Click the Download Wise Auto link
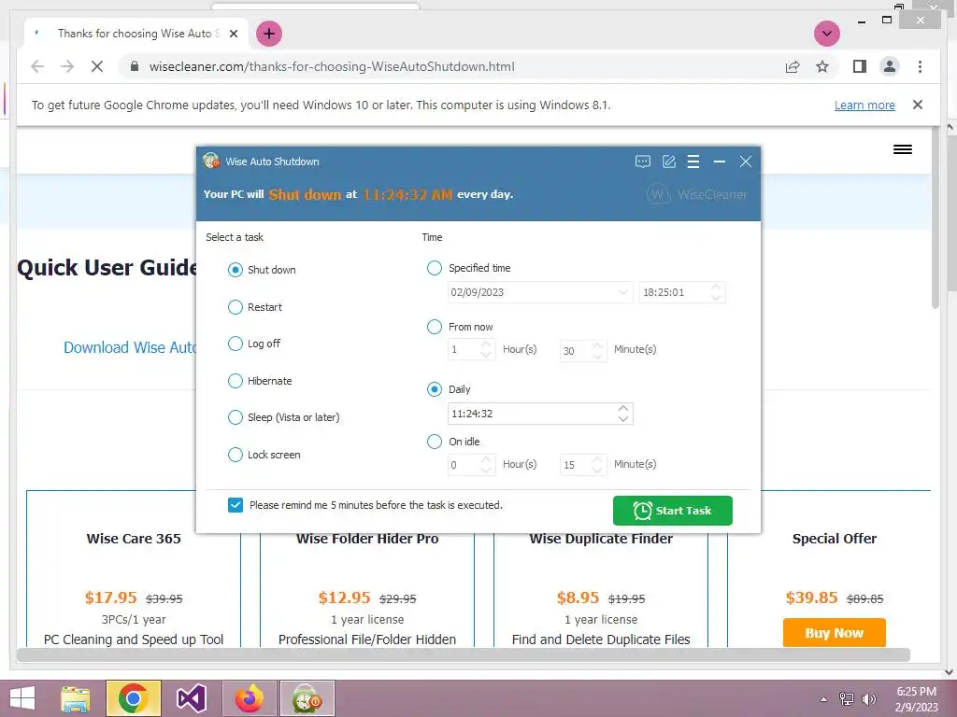The image size is (957, 717). [x=130, y=347]
